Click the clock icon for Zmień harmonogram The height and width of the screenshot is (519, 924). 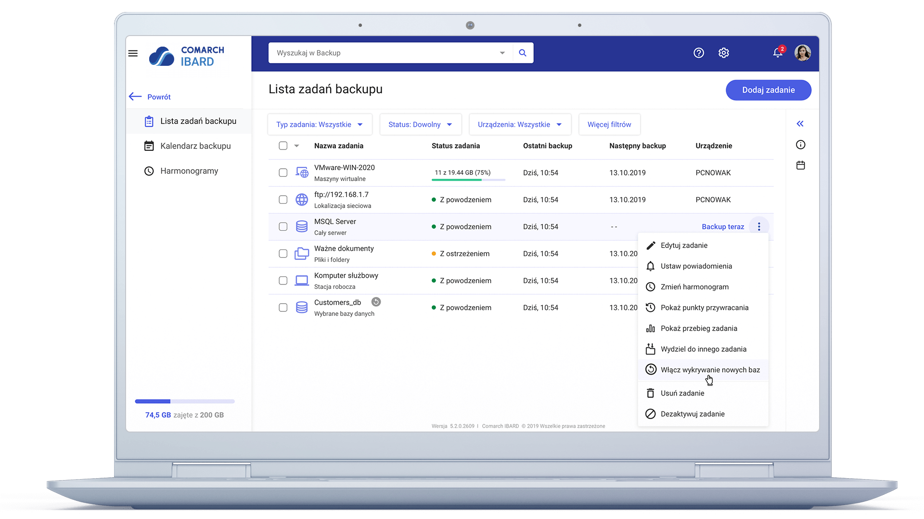[651, 287]
